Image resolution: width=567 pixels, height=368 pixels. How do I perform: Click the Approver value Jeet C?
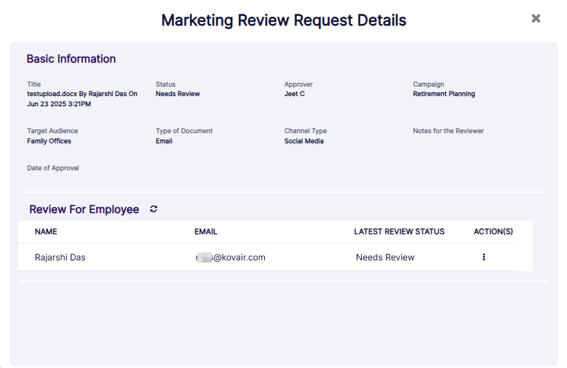click(294, 94)
